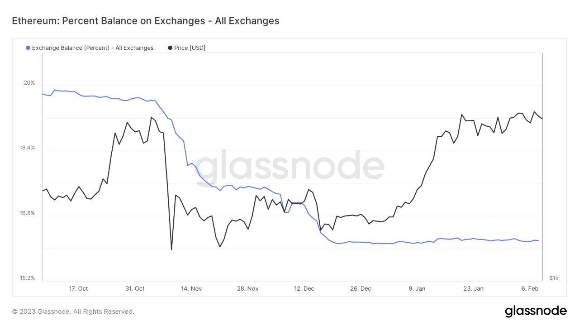Select the 6. Feb date label
Viewport: 579px width, 326px height.
pyautogui.click(x=530, y=288)
